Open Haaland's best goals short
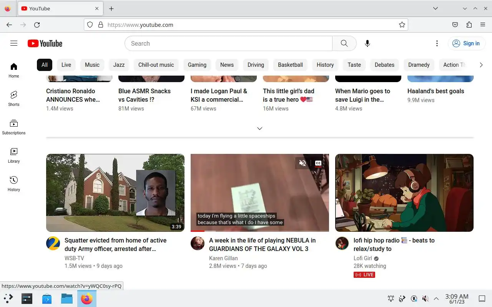Screen dimensions: 492x307 click(x=436, y=91)
